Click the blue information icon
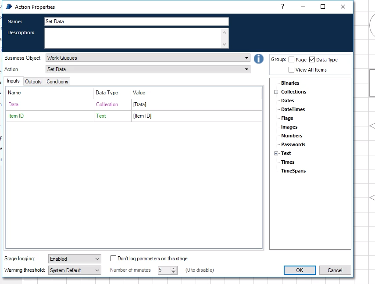Screen dimensions: 375x284 coord(258,59)
